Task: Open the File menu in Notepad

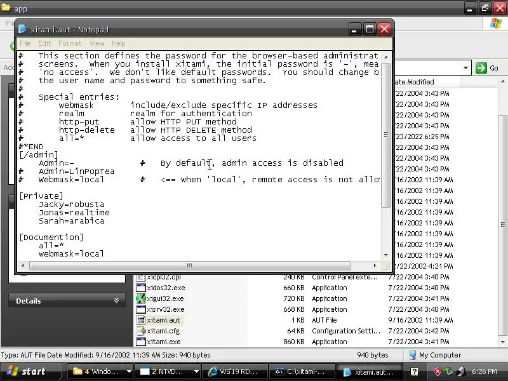Action: pyautogui.click(x=25, y=43)
